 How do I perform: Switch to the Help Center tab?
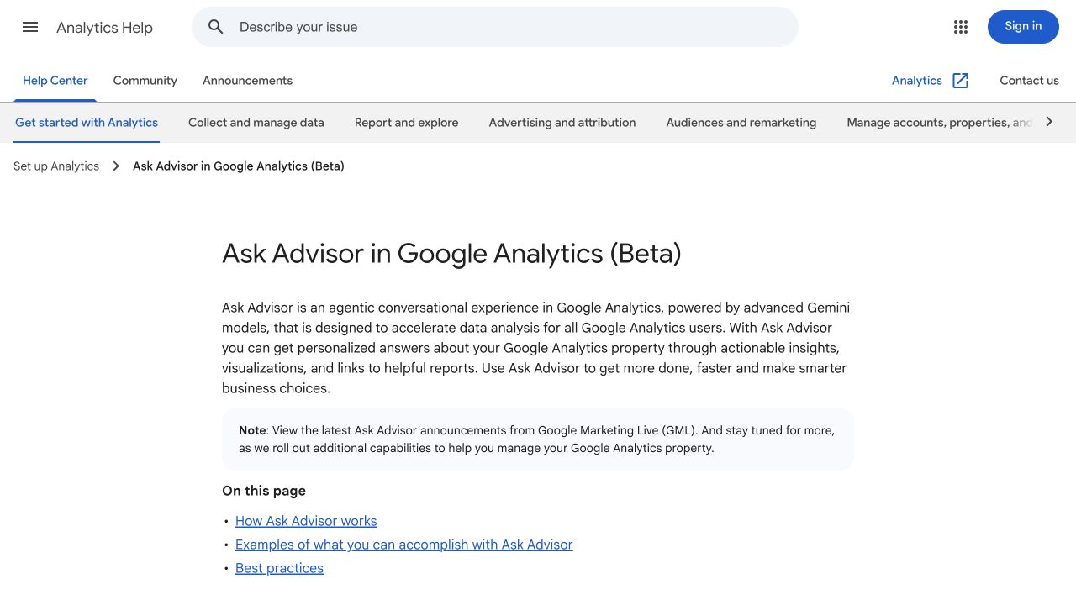(55, 81)
